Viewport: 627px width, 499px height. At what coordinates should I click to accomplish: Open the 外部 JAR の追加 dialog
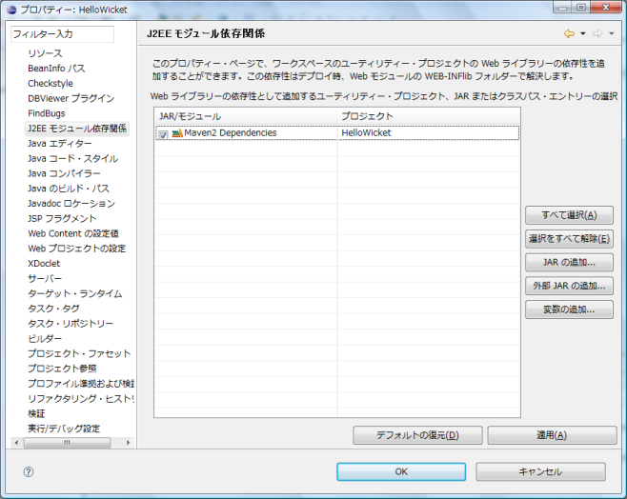[569, 286]
